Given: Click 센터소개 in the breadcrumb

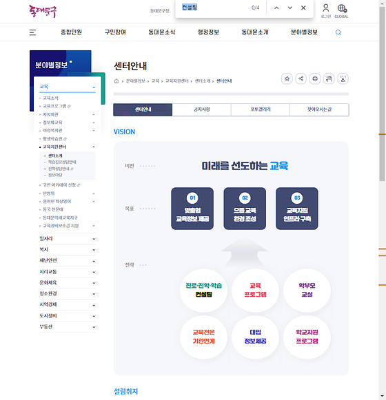Looking at the screenshot, I should pyautogui.click(x=203, y=81).
